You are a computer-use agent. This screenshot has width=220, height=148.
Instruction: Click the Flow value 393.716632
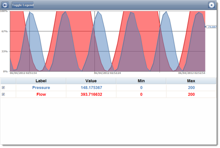(91, 94)
